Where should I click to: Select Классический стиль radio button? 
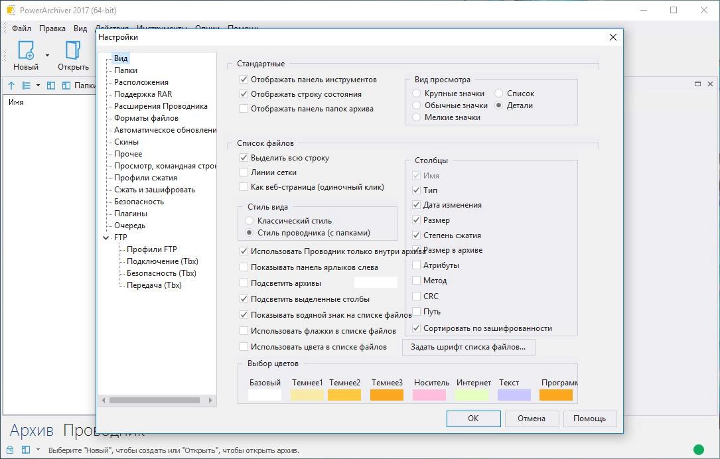point(250,221)
